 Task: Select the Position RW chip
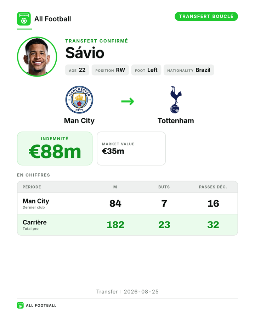(110, 70)
